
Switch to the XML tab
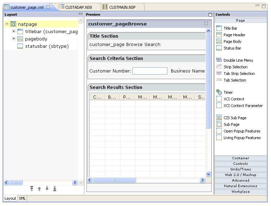[22, 198]
